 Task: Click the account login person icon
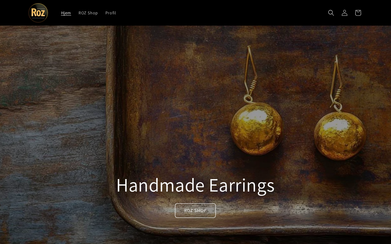[345, 13]
